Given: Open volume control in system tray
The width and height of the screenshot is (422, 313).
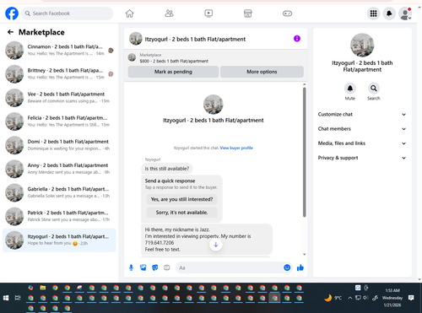Looking at the screenshot, I should point(365,298).
